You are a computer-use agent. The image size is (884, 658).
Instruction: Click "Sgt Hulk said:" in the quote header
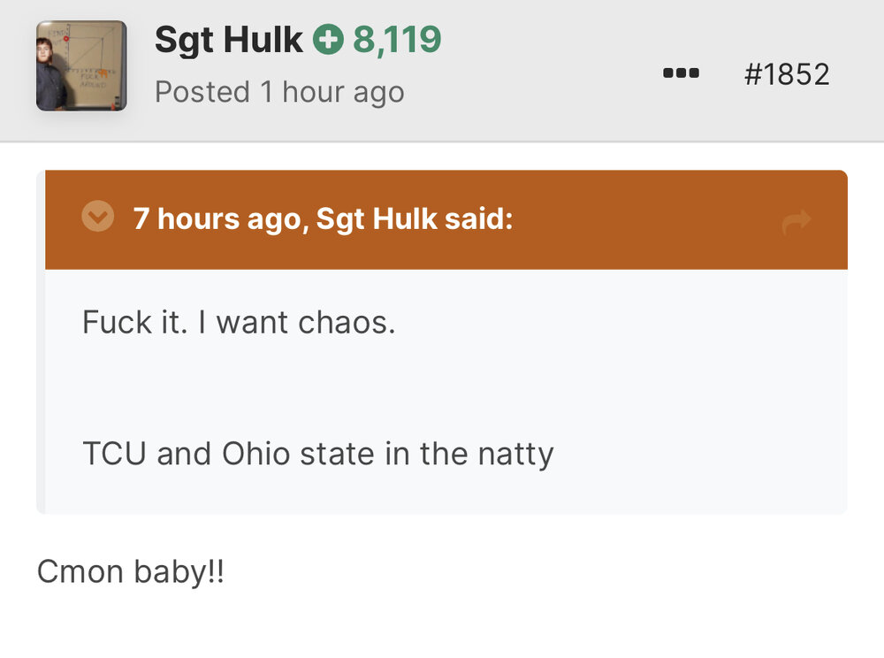pyautogui.click(x=414, y=218)
